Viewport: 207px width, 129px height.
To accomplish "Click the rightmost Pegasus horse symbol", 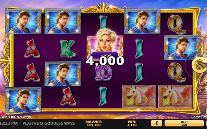I will (175, 96).
